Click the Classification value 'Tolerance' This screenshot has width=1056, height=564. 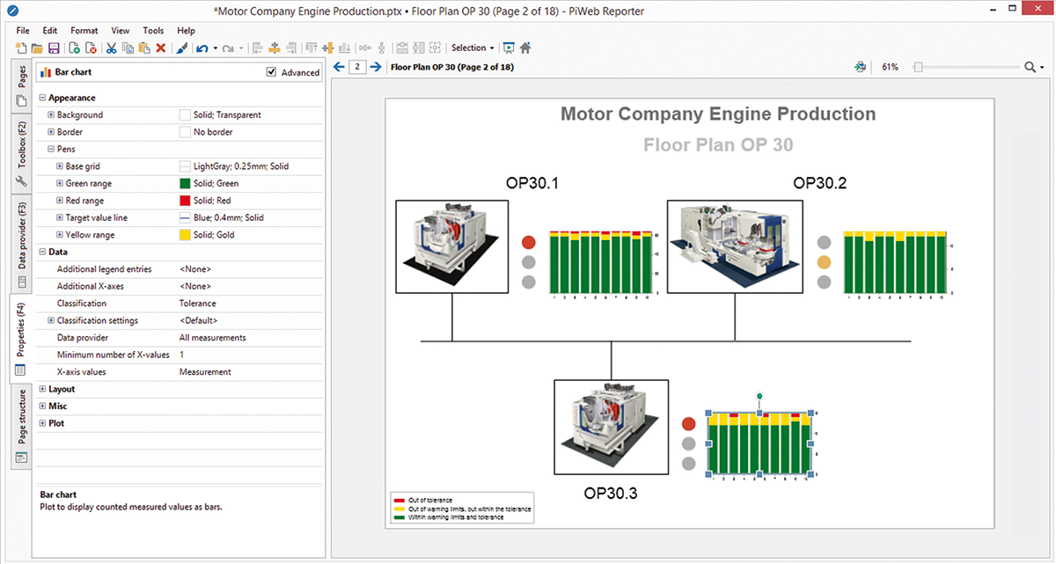198,304
